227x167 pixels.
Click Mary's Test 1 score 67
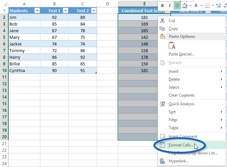pyautogui.click(x=54, y=37)
